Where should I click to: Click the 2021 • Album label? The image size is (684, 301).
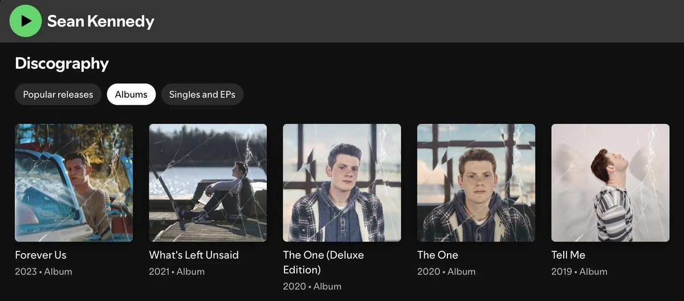[177, 271]
